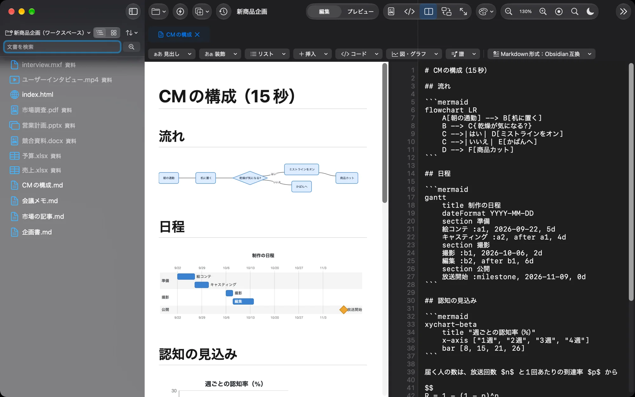Click the preview pane scrollbar
The width and height of the screenshot is (635, 397).
pyautogui.click(x=384, y=133)
